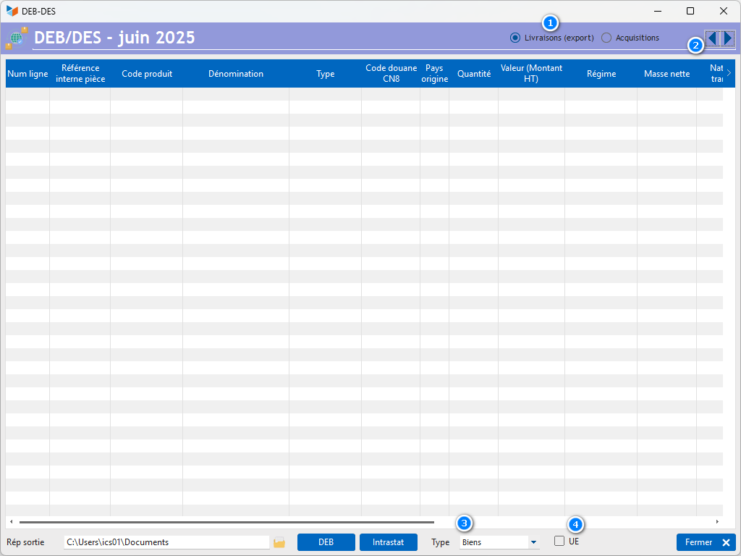741x556 pixels.
Task: Click the DEB export button
Action: click(326, 542)
